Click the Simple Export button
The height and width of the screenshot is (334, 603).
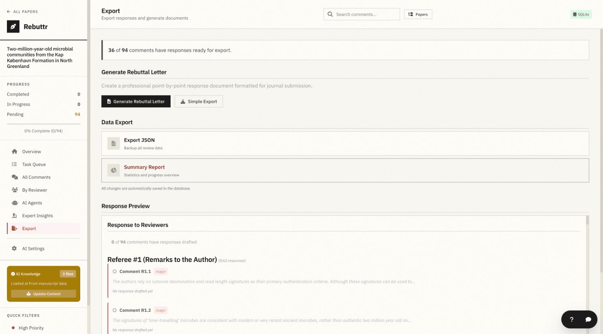199,101
